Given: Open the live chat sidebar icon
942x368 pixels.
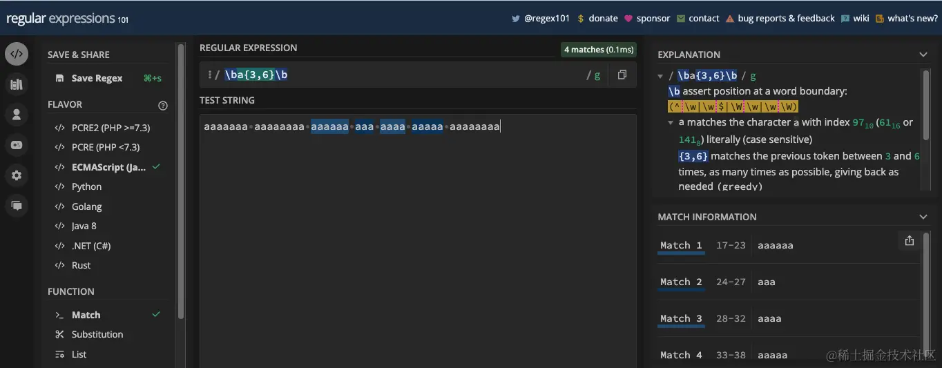Looking at the screenshot, I should [17, 206].
